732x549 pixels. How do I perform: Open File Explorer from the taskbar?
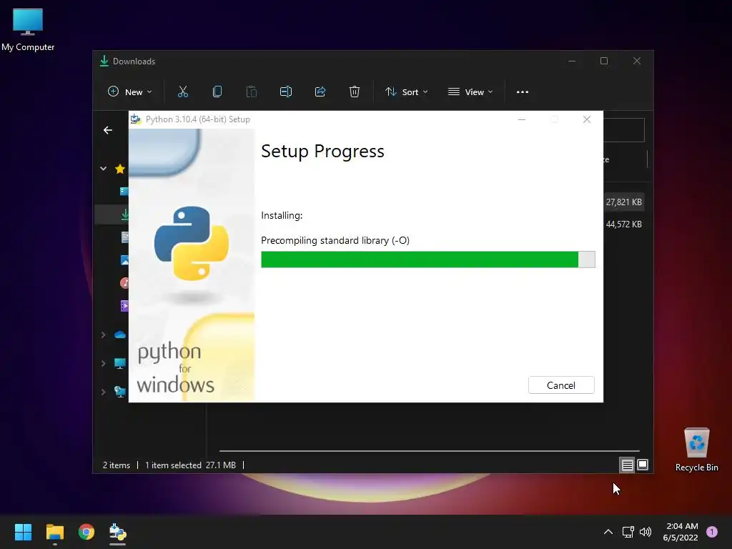coord(54,532)
